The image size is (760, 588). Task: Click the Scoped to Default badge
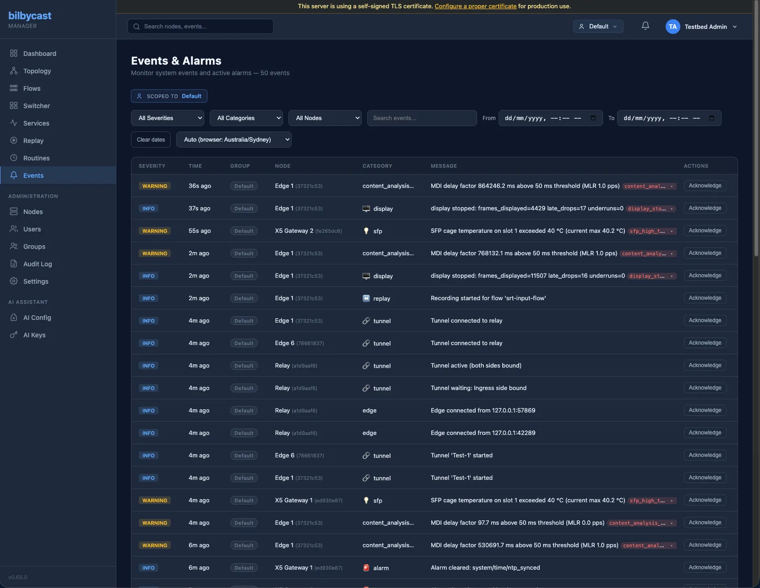(169, 96)
